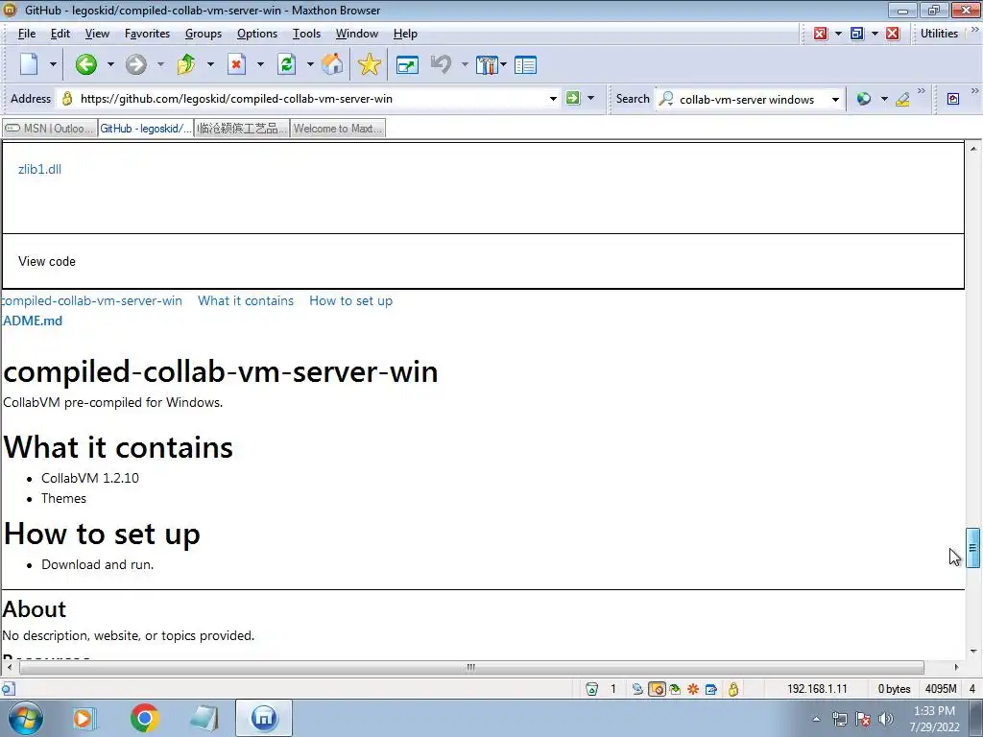983x737 pixels.
Task: Expand the search box history dropdown
Action: (x=835, y=99)
